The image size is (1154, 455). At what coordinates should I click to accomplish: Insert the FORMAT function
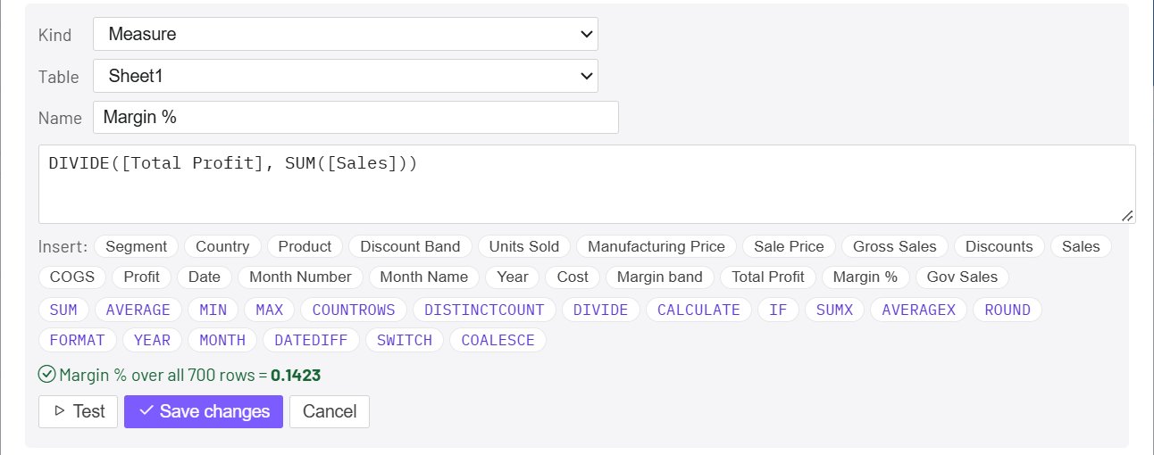(x=77, y=340)
